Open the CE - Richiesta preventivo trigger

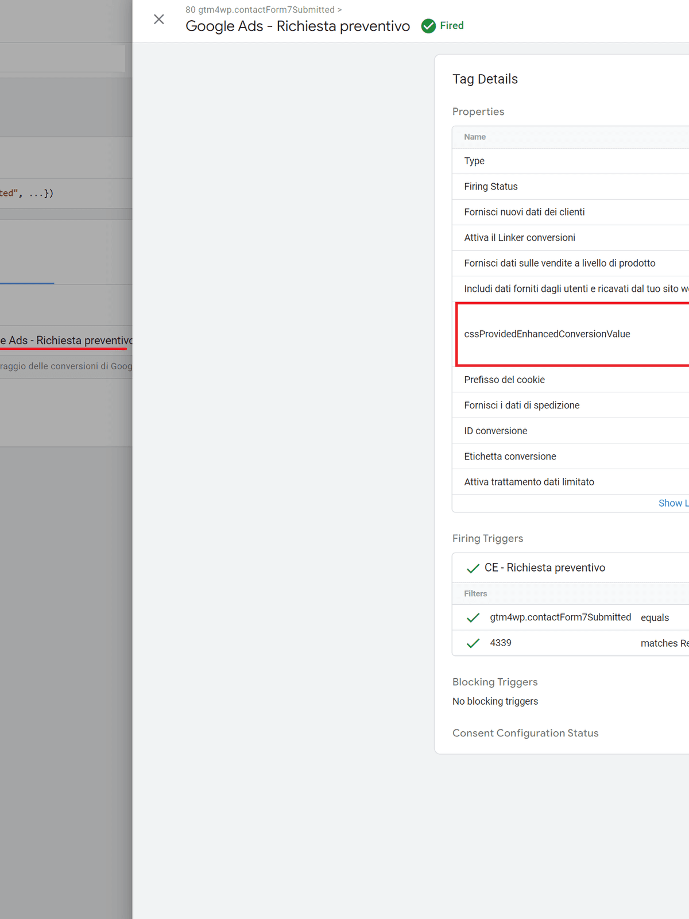tap(544, 568)
